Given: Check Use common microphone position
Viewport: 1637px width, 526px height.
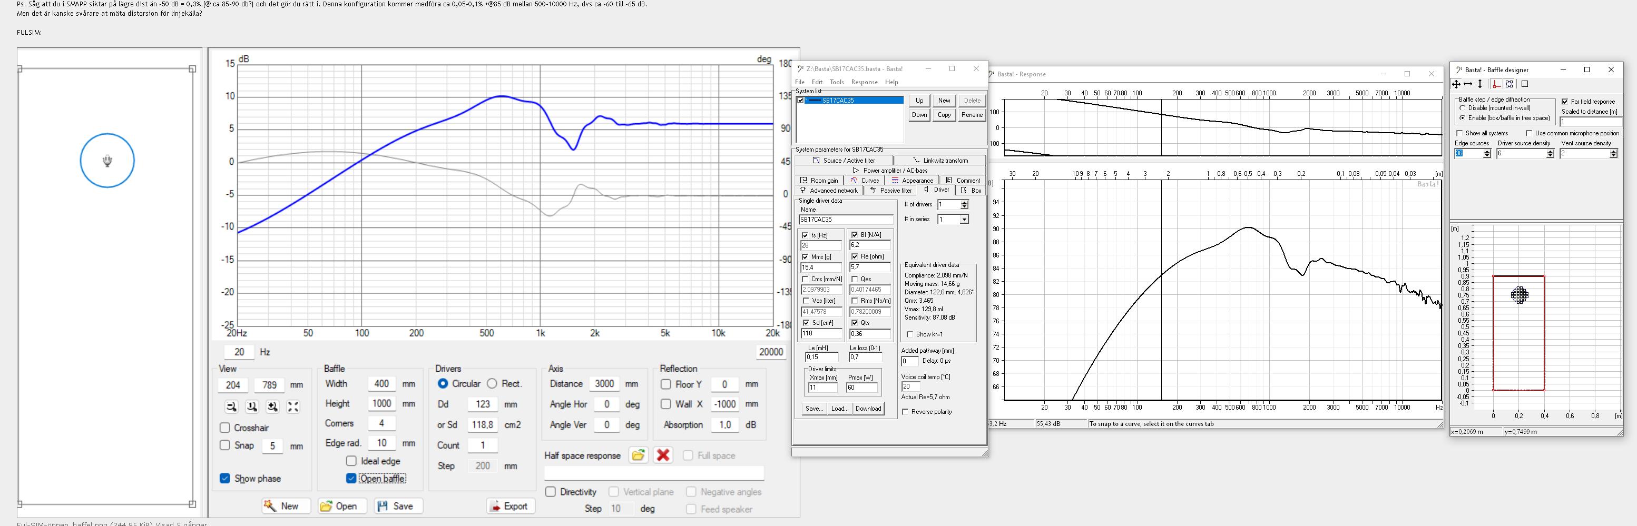Looking at the screenshot, I should click(x=1529, y=133).
